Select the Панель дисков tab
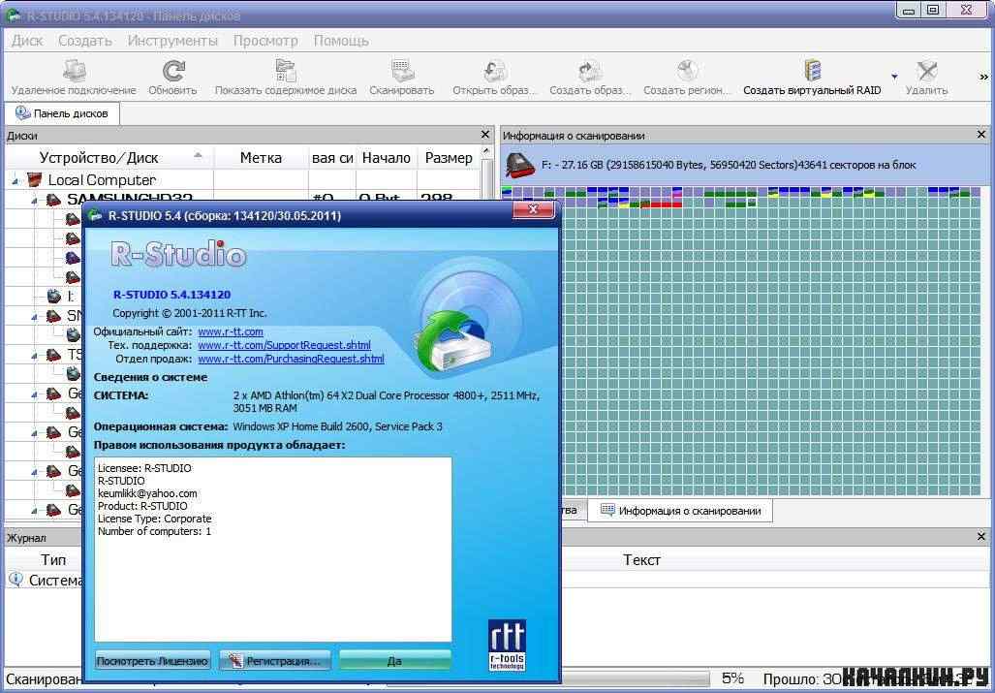 tap(62, 113)
